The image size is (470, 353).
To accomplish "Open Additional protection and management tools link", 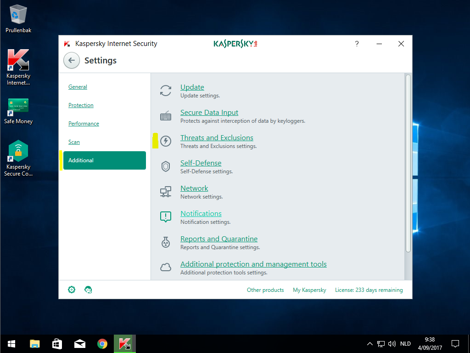I will [253, 264].
